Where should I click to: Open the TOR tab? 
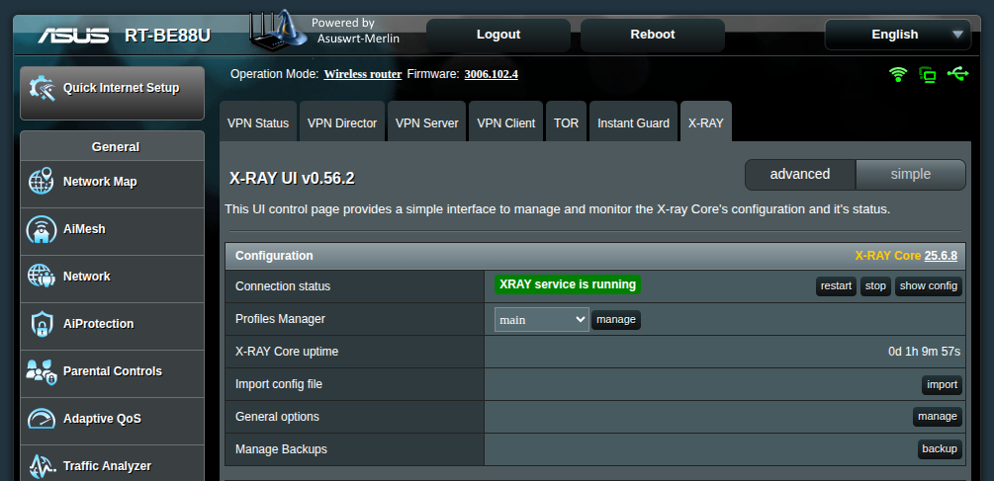point(566,123)
